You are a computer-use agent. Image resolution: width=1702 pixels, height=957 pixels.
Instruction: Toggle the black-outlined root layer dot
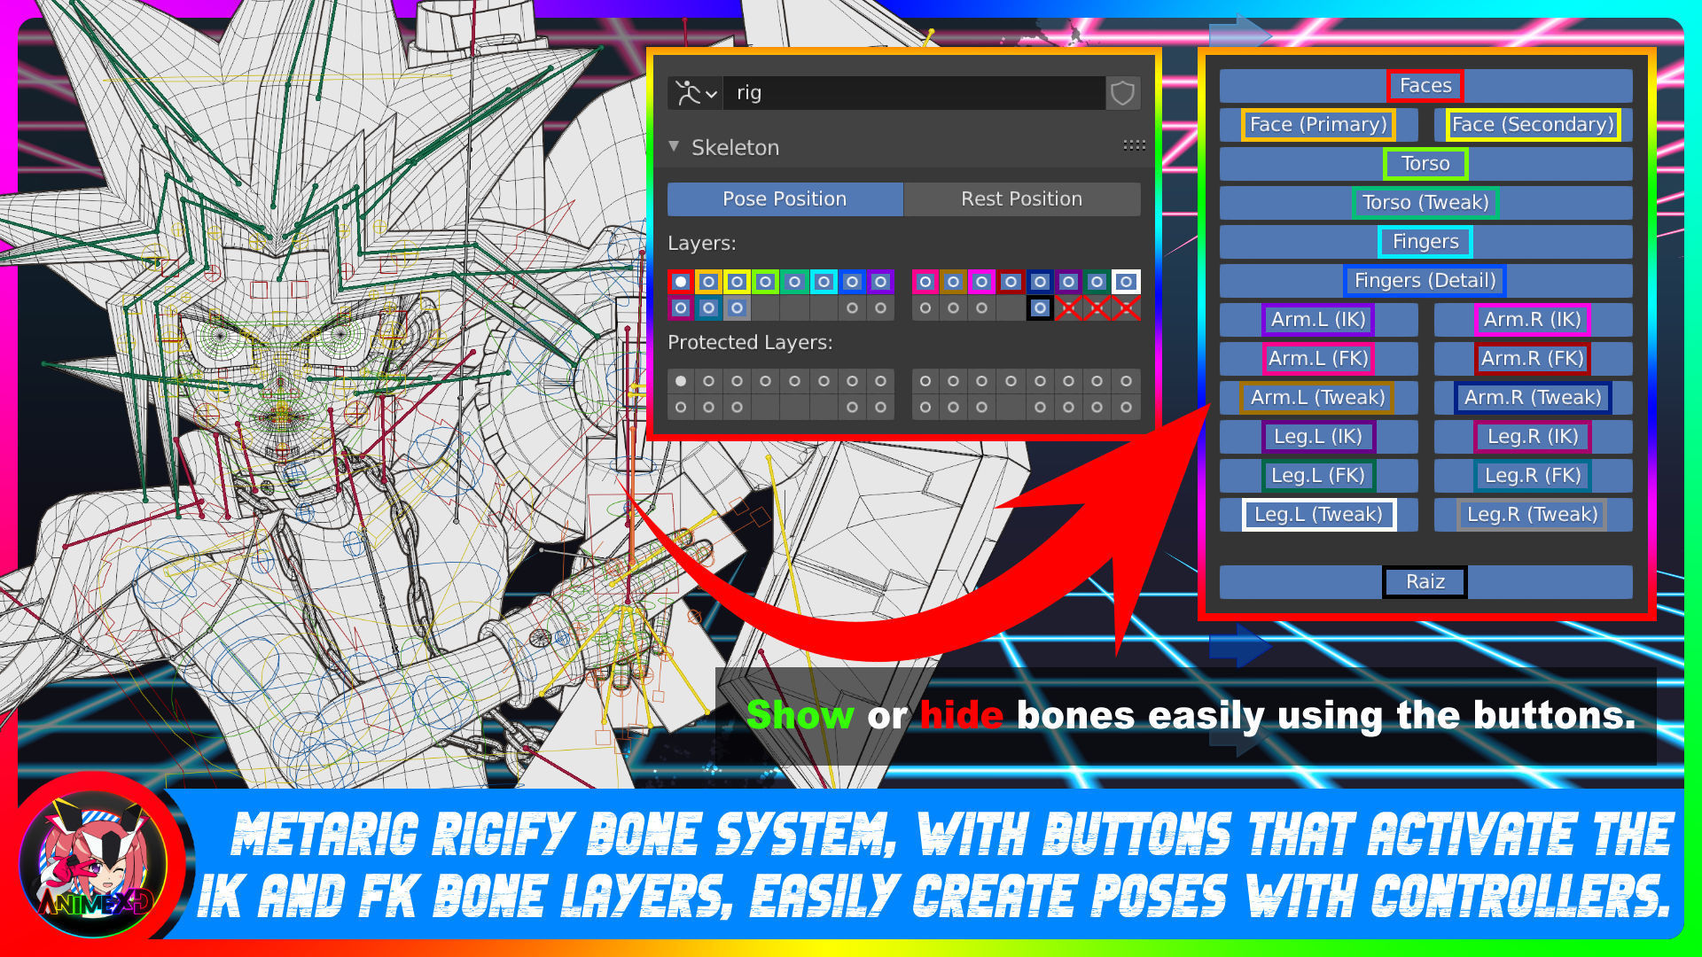[1040, 308]
